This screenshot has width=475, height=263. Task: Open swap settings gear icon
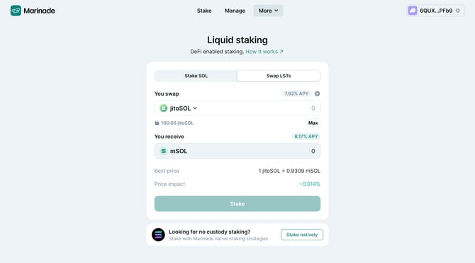pyautogui.click(x=317, y=94)
